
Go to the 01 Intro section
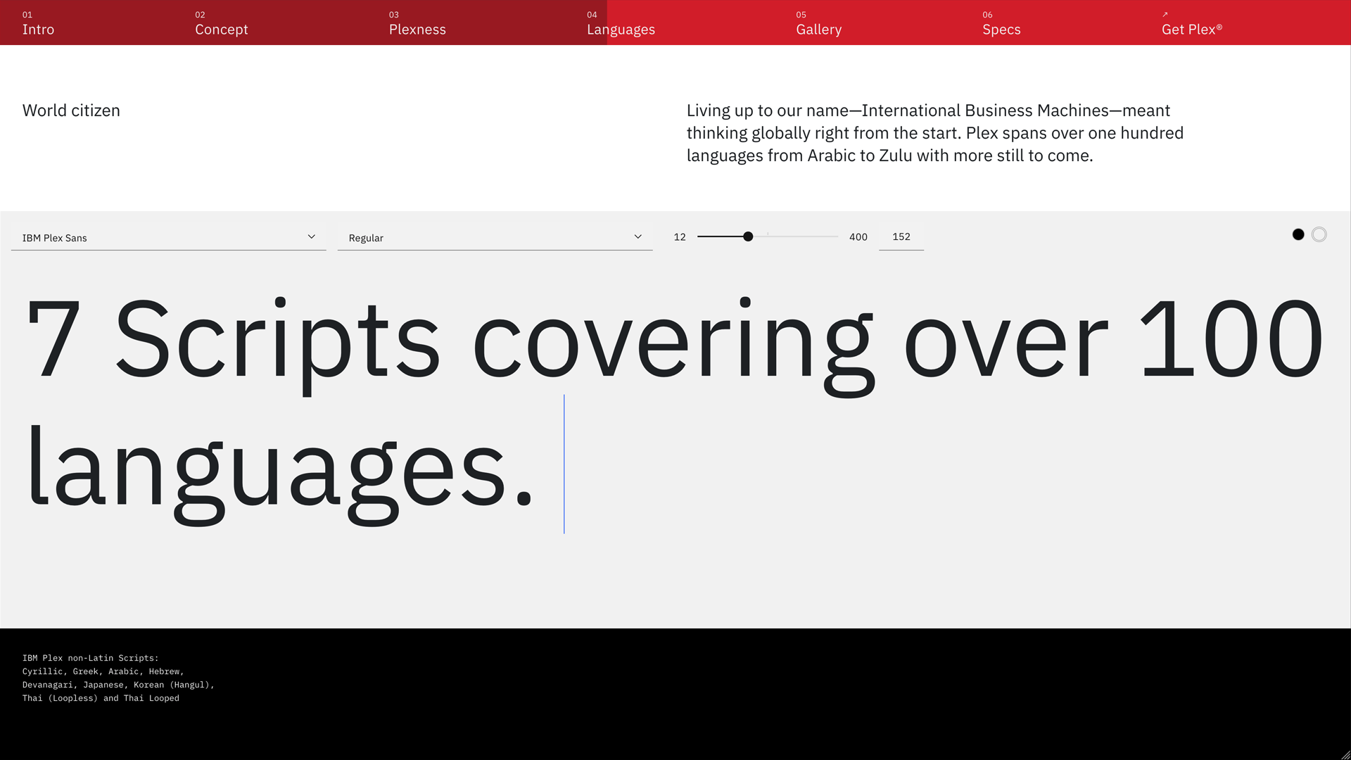pos(38,29)
